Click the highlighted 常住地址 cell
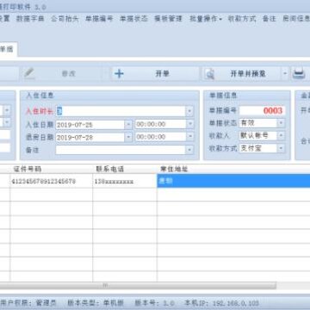Image resolution: width=310 pixels, height=310 pixels. pyautogui.click(x=233, y=181)
